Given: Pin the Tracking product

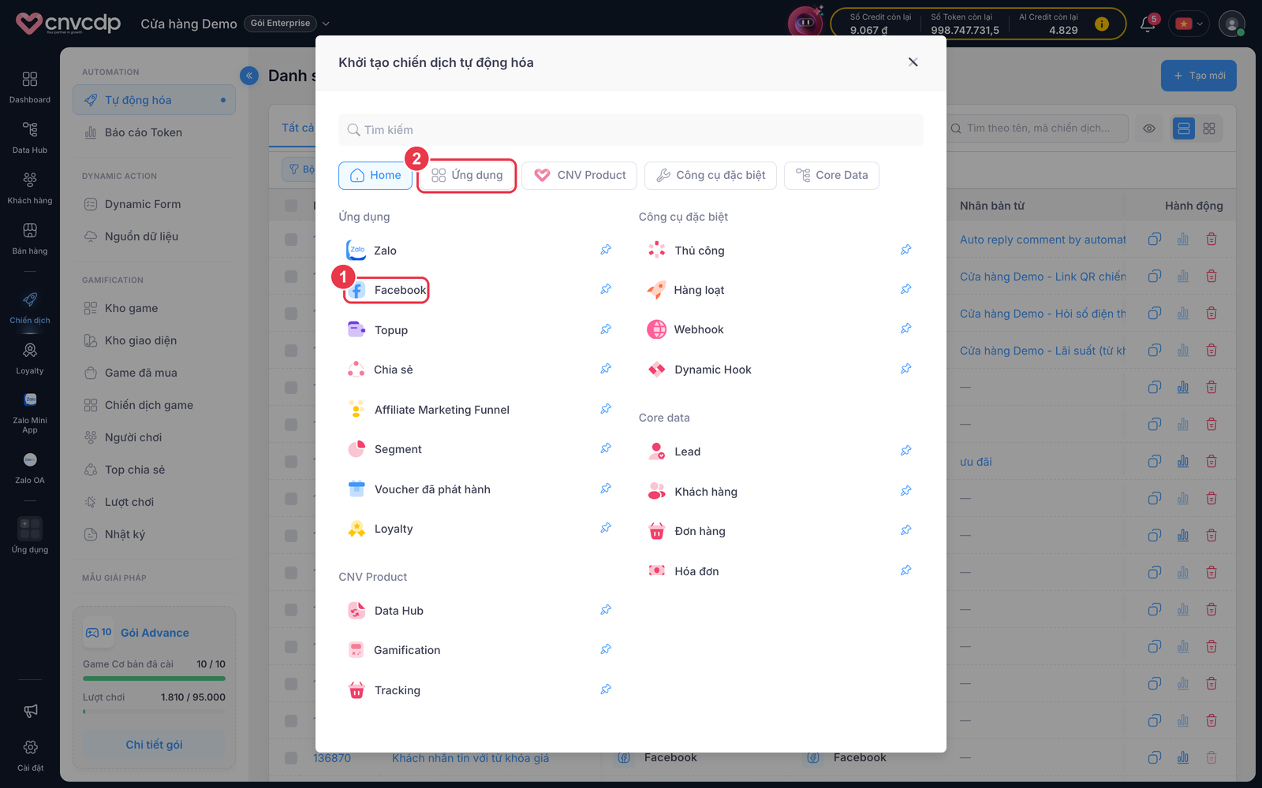Looking at the screenshot, I should click(606, 689).
